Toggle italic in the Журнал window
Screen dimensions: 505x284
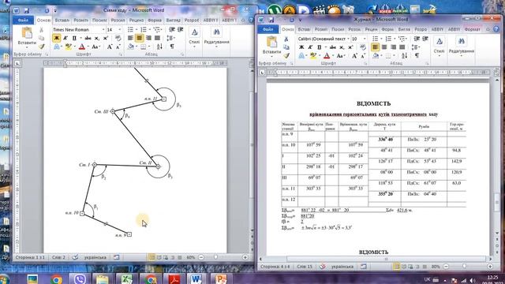coord(310,47)
